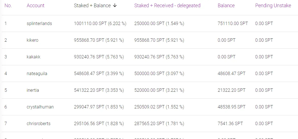298x139 pixels.
Task: Select chrisroberts' 7541.36 SPT balance cell
Action: click(230, 124)
